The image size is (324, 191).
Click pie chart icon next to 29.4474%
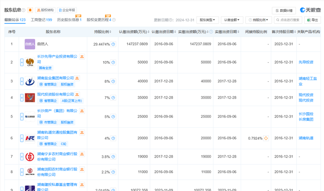pos(113,44)
